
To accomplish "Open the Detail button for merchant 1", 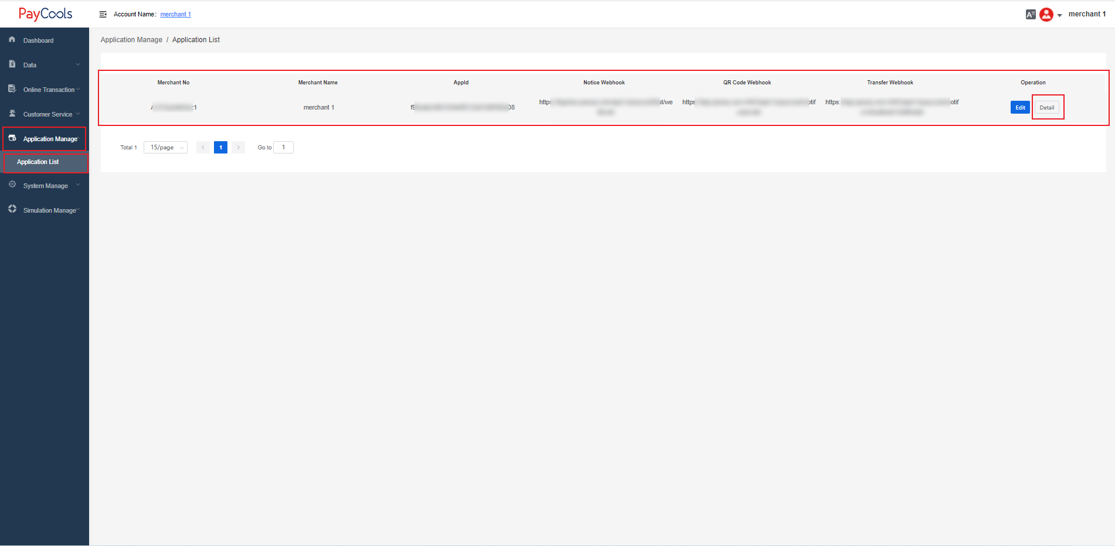I will [1046, 108].
